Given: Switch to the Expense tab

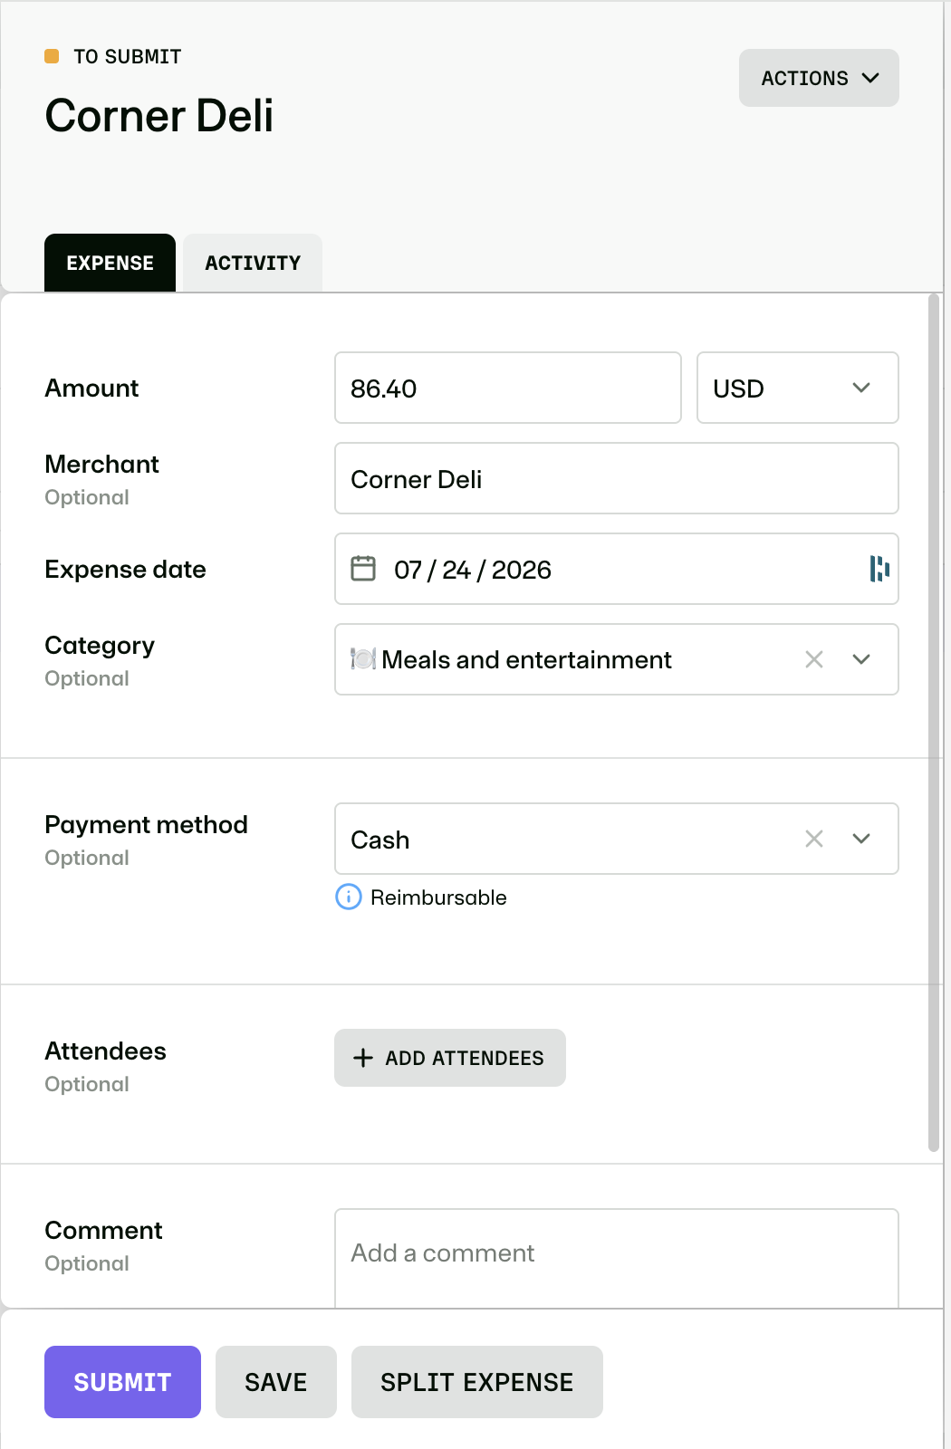Looking at the screenshot, I should tap(110, 263).
